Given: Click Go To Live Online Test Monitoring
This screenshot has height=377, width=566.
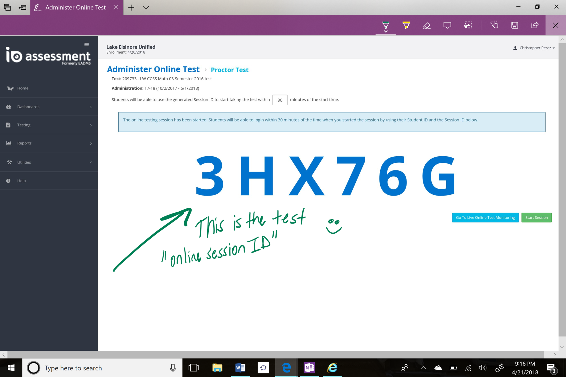Looking at the screenshot, I should (485, 217).
